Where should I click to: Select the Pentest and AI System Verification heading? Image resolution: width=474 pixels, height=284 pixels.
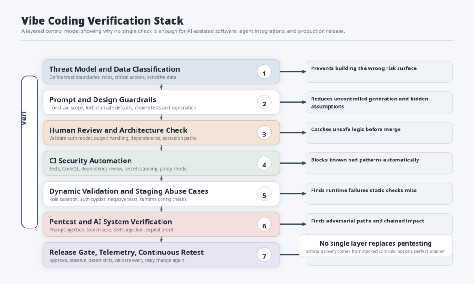[x=111, y=222]
